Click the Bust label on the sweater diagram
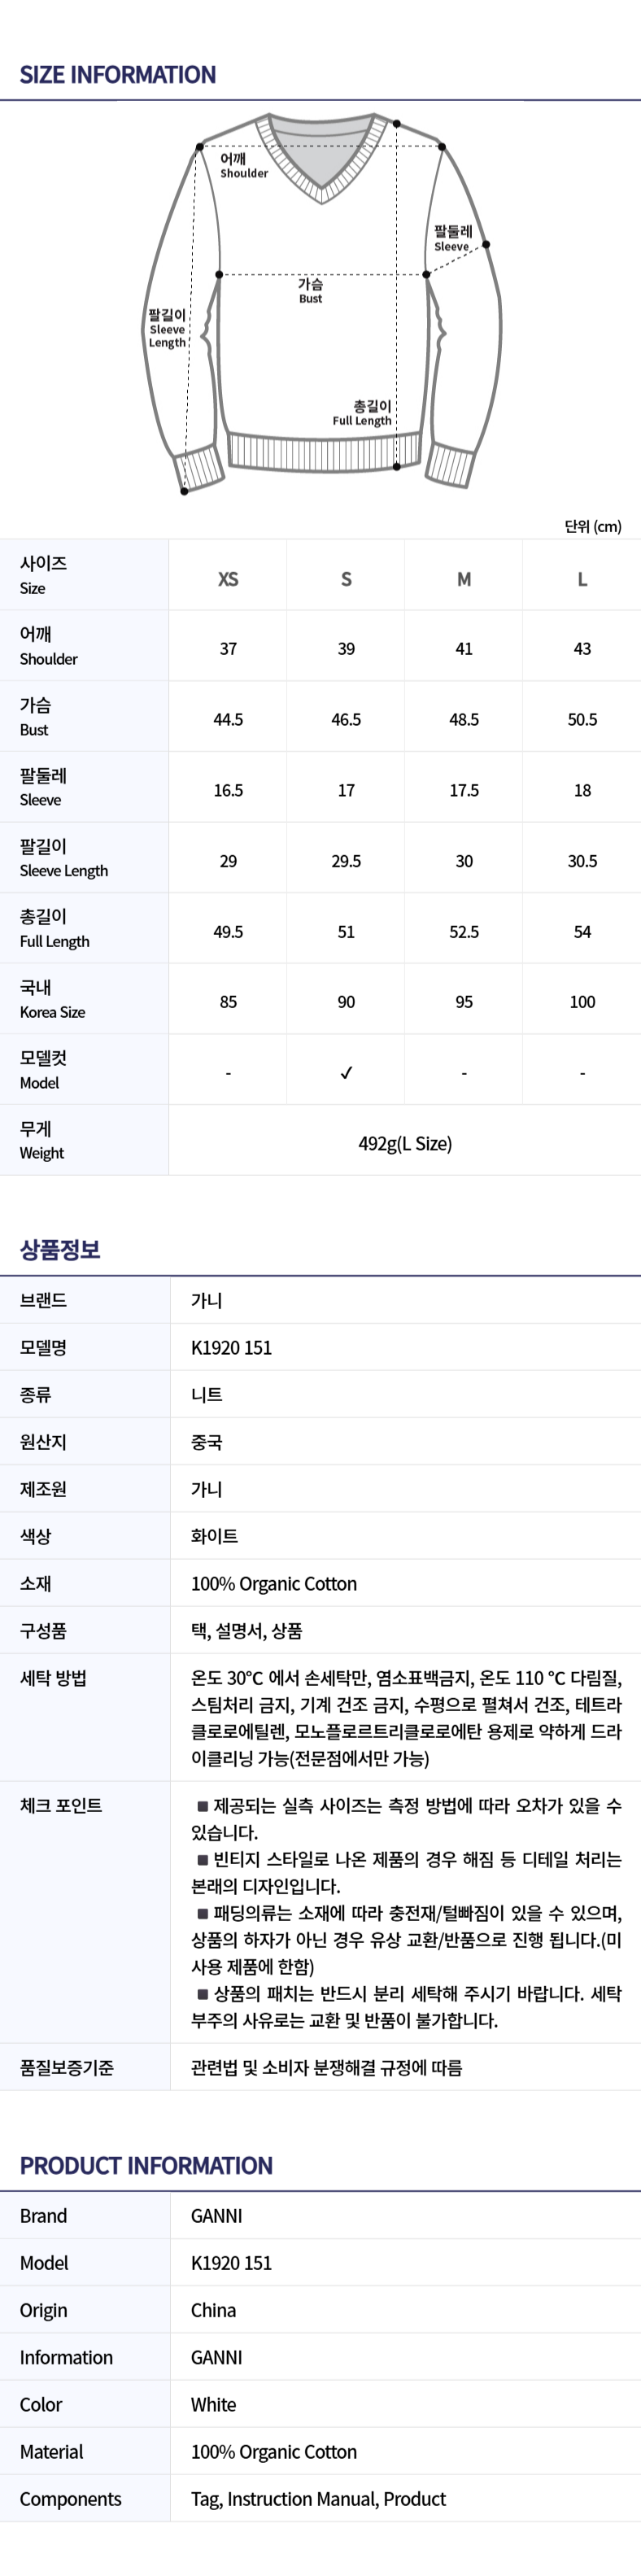 tap(310, 290)
